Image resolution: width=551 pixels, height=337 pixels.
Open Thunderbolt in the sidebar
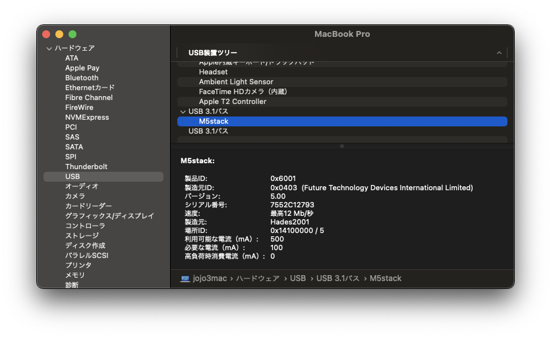[x=86, y=167]
